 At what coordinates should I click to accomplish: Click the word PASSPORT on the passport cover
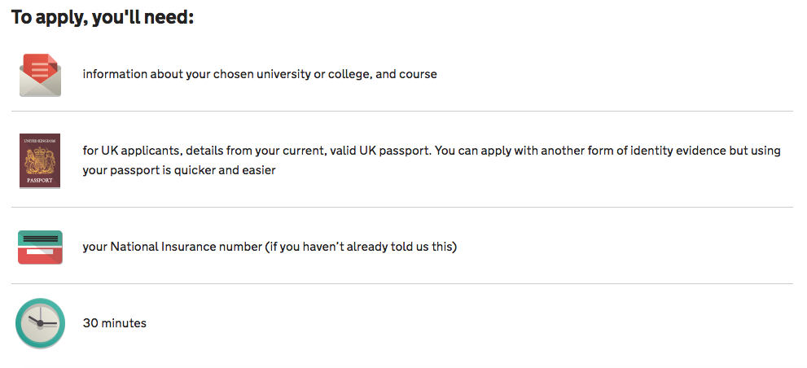[x=40, y=181]
